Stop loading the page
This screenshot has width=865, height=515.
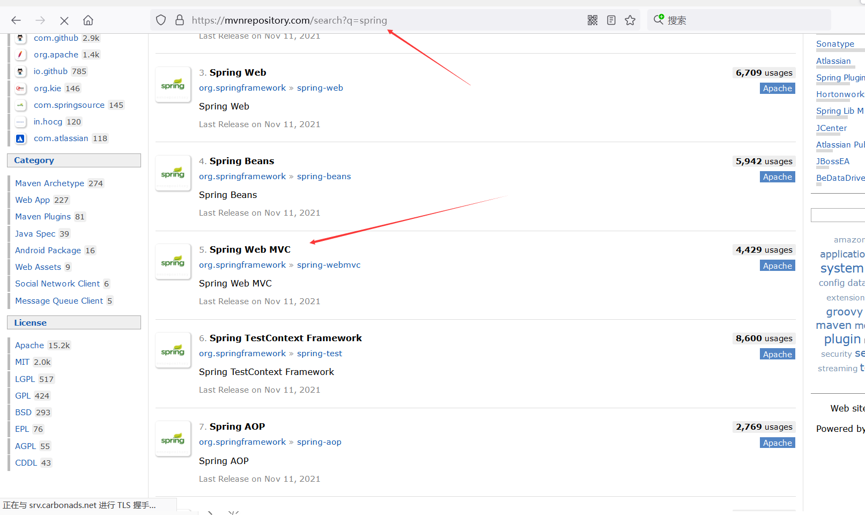64,20
